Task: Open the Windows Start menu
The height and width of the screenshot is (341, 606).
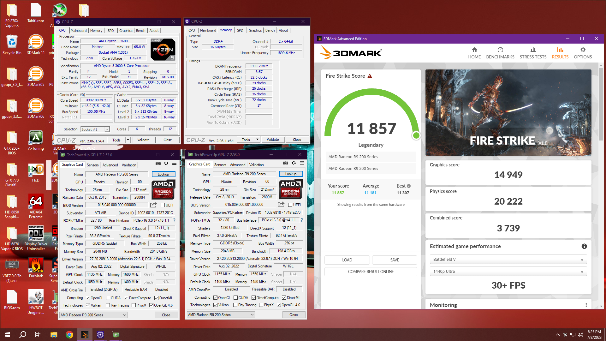Action: 8,335
